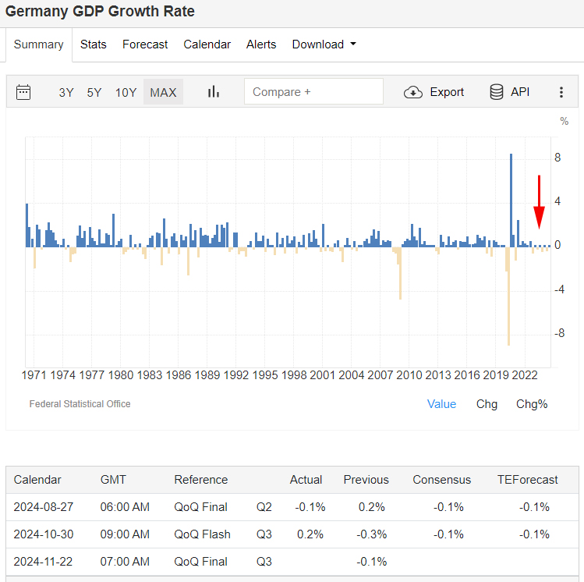Switch chart to Chg view
This screenshot has width=584, height=582.
(x=487, y=404)
